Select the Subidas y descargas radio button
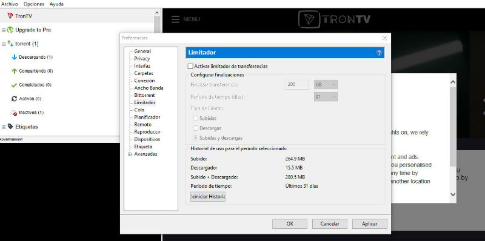Image resolution: width=485 pixels, height=241 pixels. 195,138
